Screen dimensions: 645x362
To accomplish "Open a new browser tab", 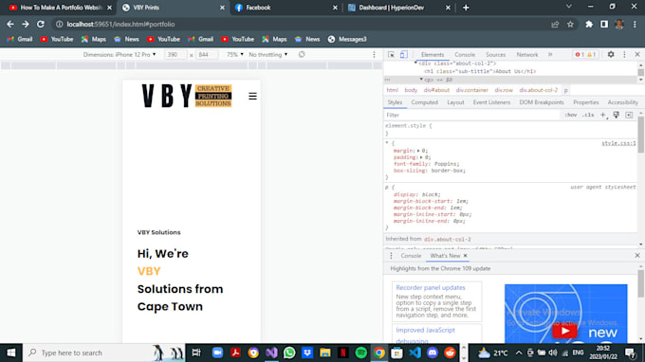I will point(466,8).
